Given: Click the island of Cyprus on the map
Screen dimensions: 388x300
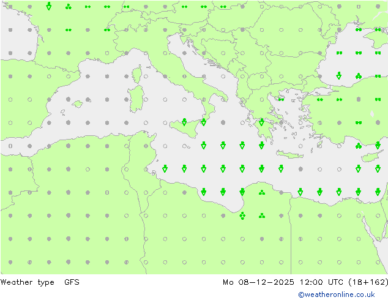Looking at the screenshot, I should click(x=370, y=157).
